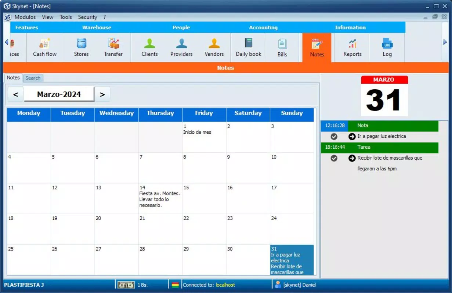Select day 14 Fiesta av. Montes cell
The height and width of the screenshot is (293, 452).
[160, 199]
